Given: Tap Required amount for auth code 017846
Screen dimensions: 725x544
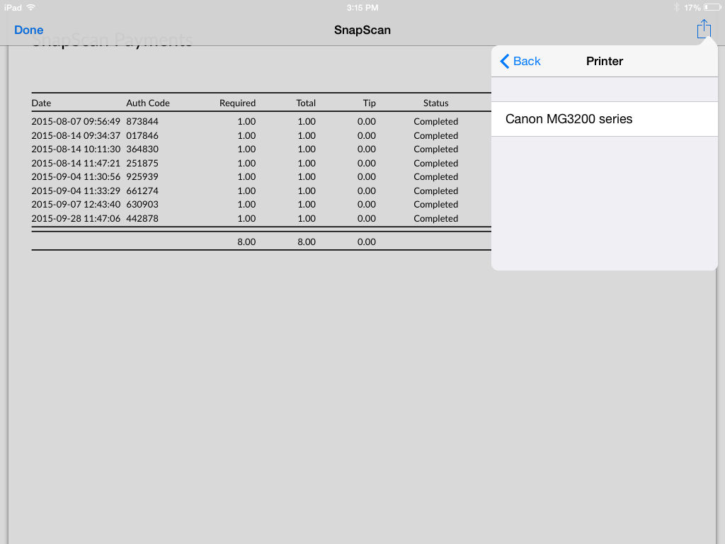Looking at the screenshot, I should click(246, 135).
